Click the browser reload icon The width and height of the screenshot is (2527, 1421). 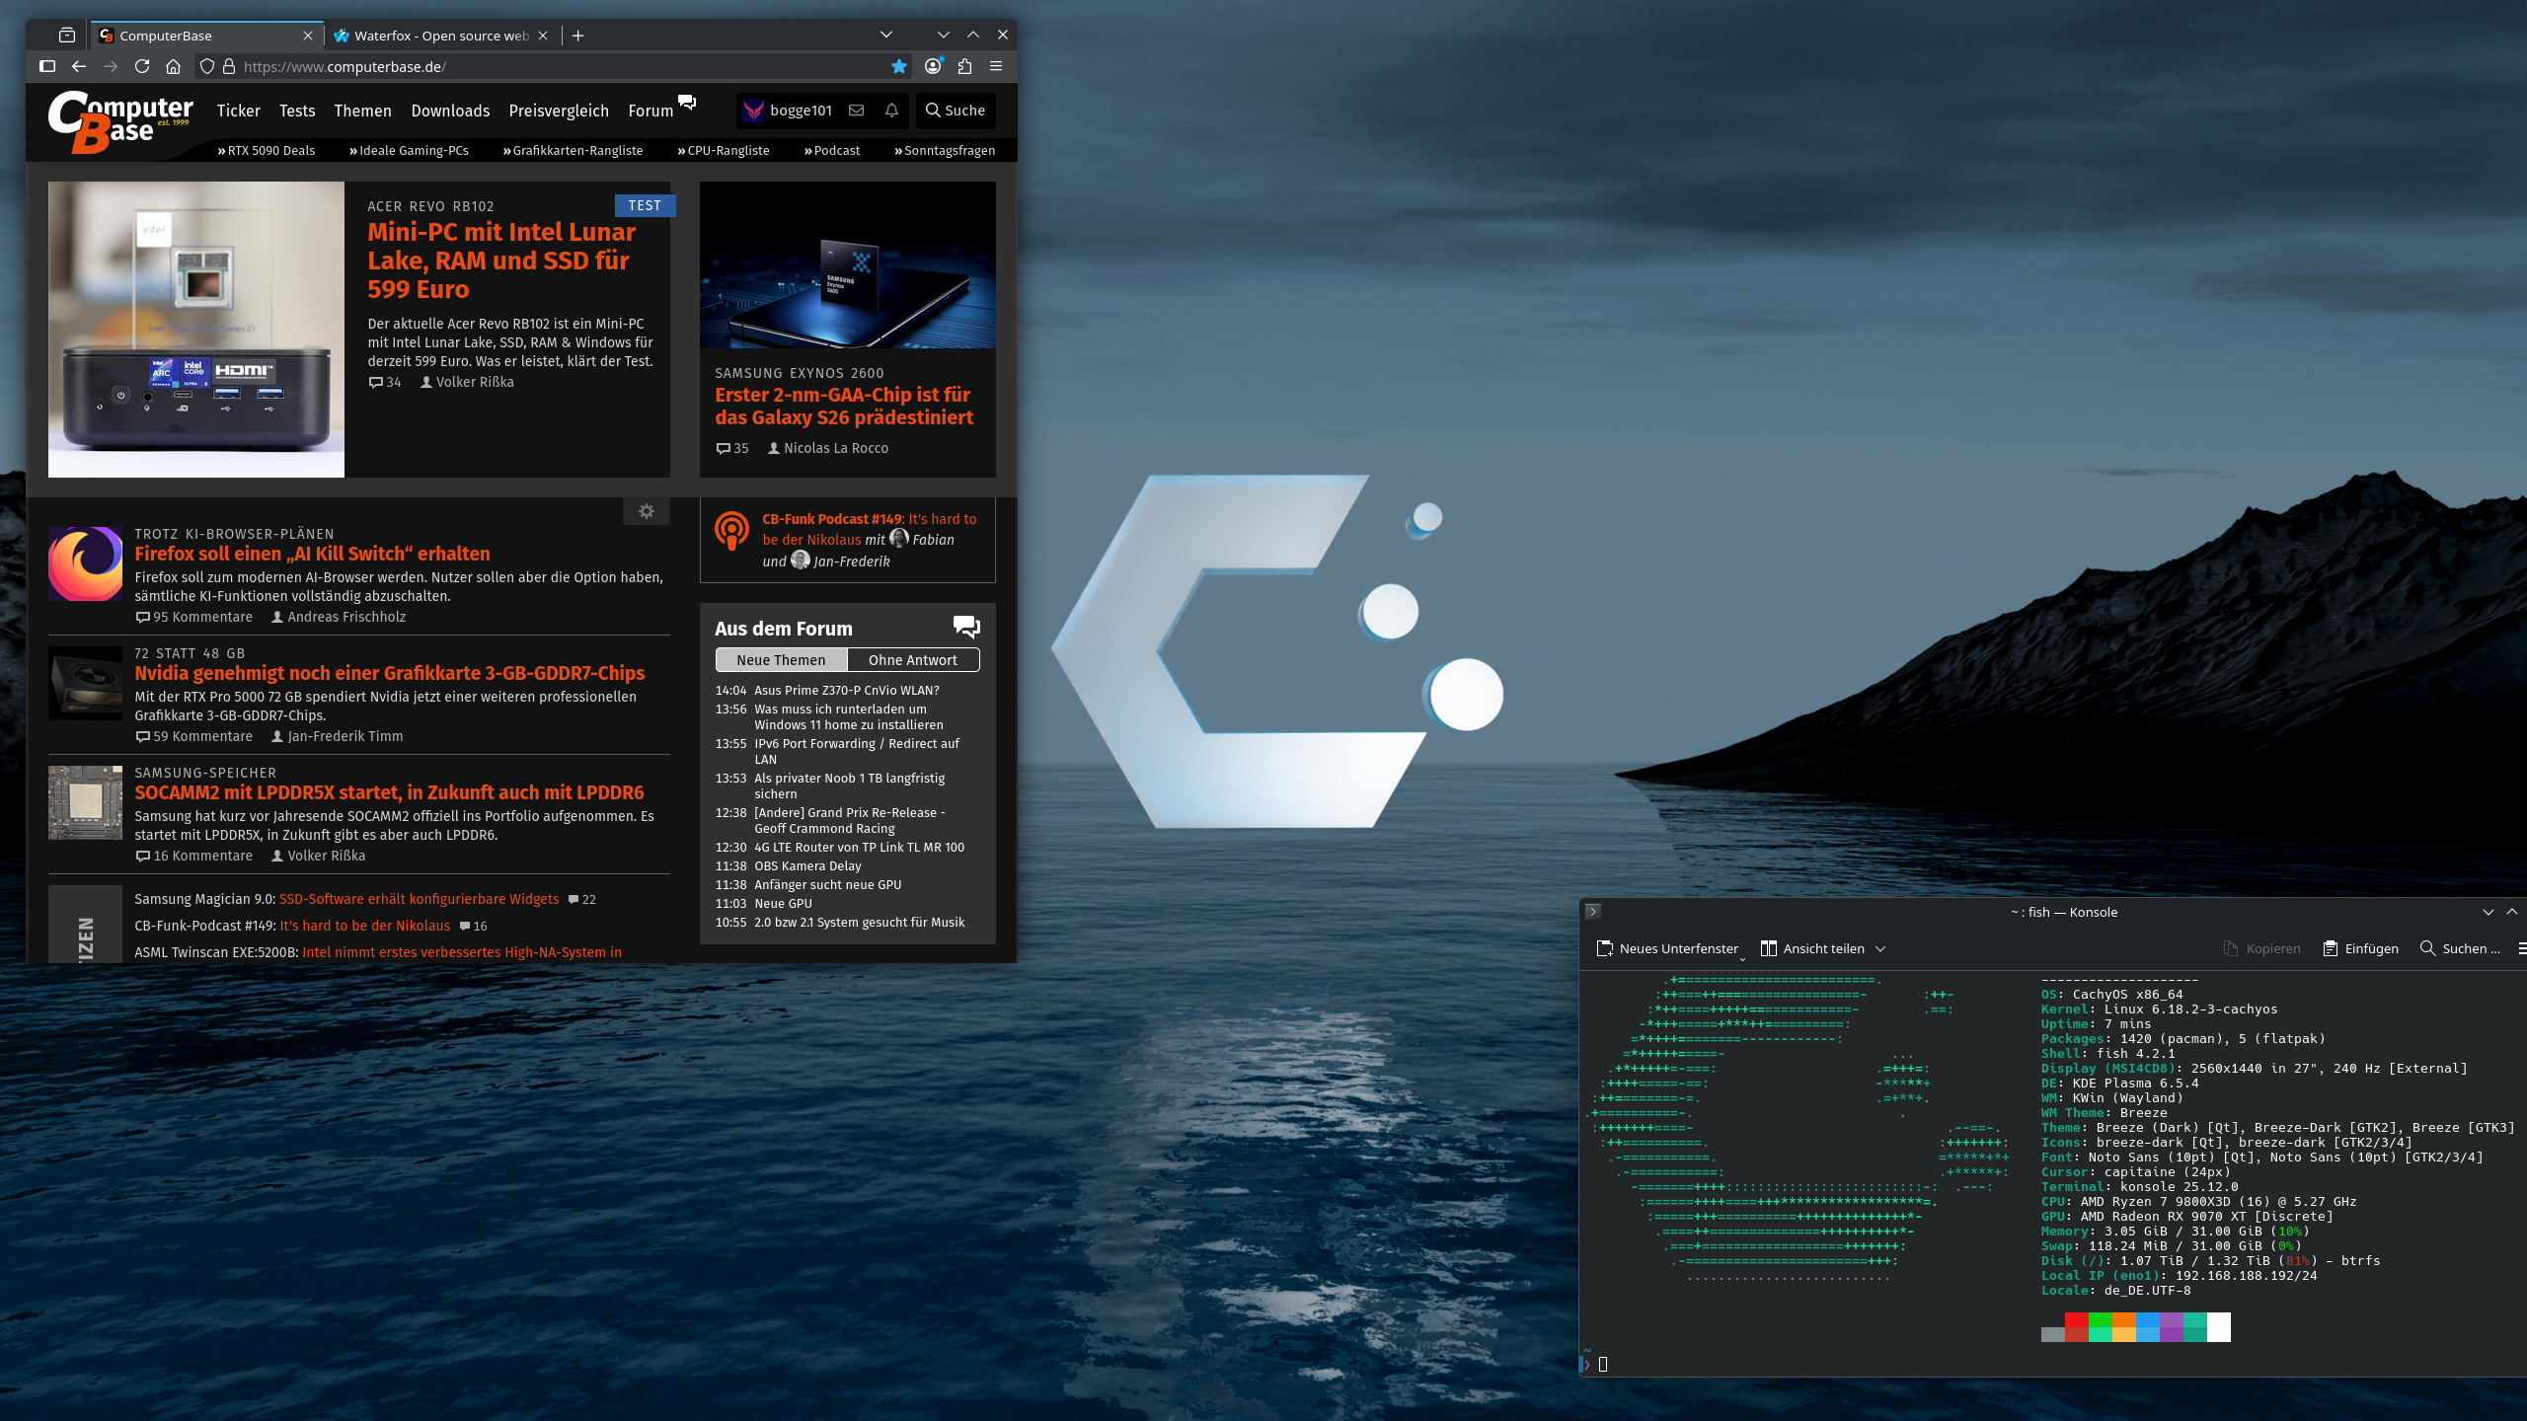tap(142, 66)
